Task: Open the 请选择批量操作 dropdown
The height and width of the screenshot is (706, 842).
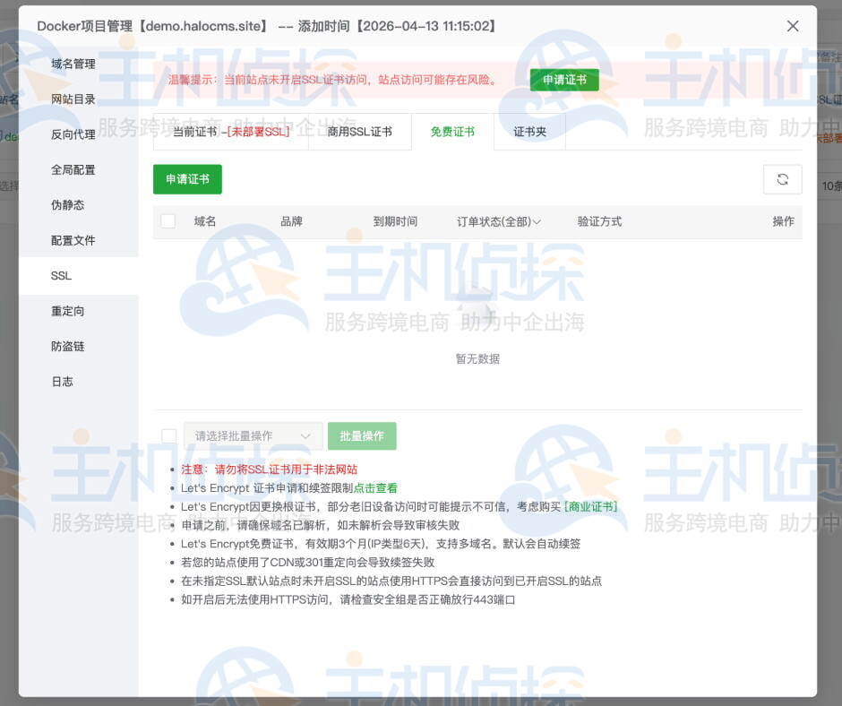Action: (253, 435)
